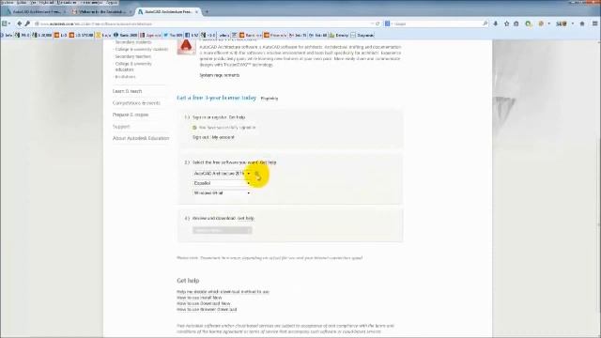Click the Sign out link
Viewport: 601px width, 338px height.
[200, 137]
